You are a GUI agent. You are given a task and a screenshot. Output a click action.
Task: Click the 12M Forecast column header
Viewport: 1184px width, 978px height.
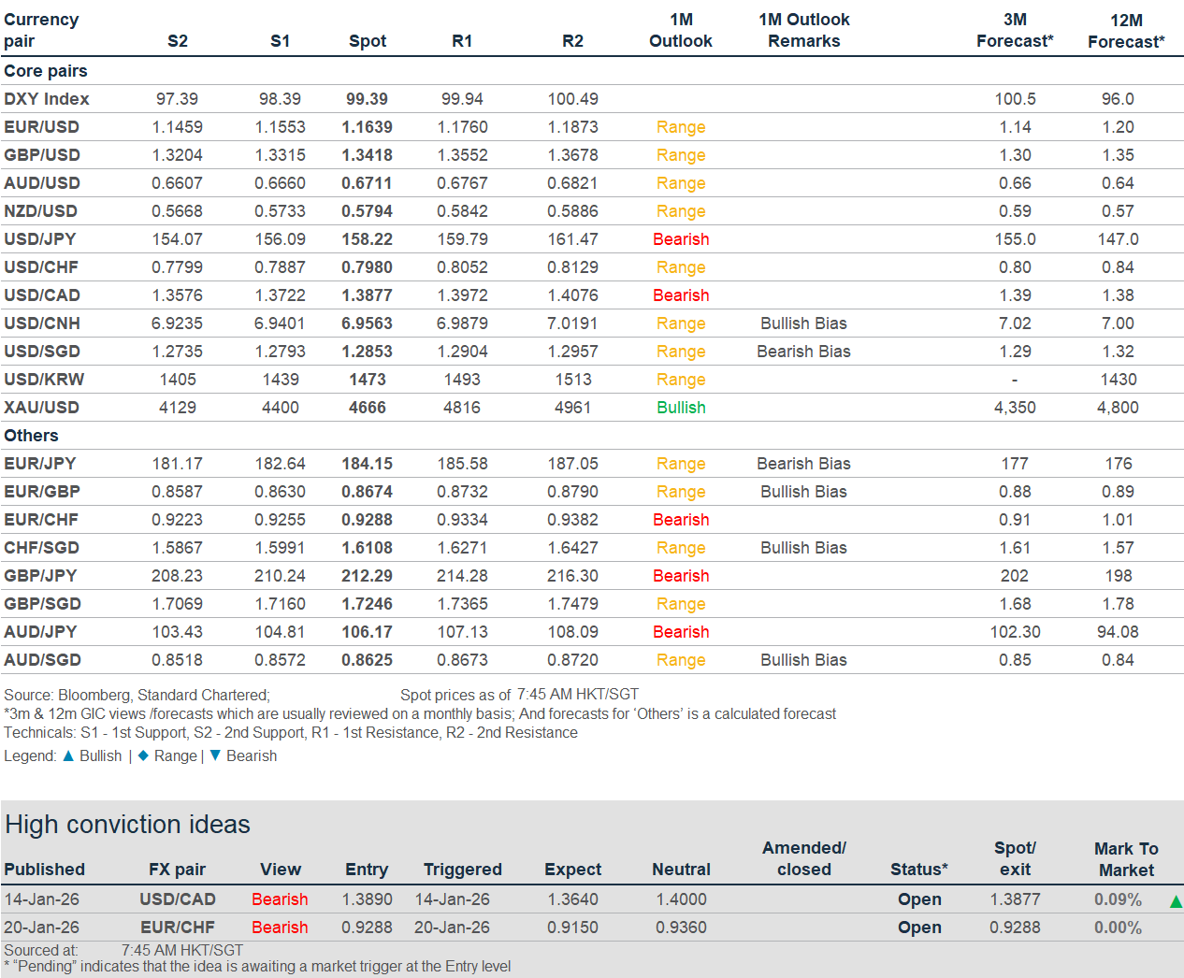(1126, 30)
